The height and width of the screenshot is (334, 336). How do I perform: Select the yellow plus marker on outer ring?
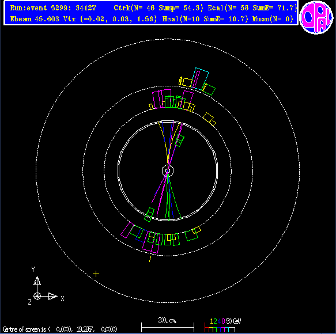click(96, 274)
